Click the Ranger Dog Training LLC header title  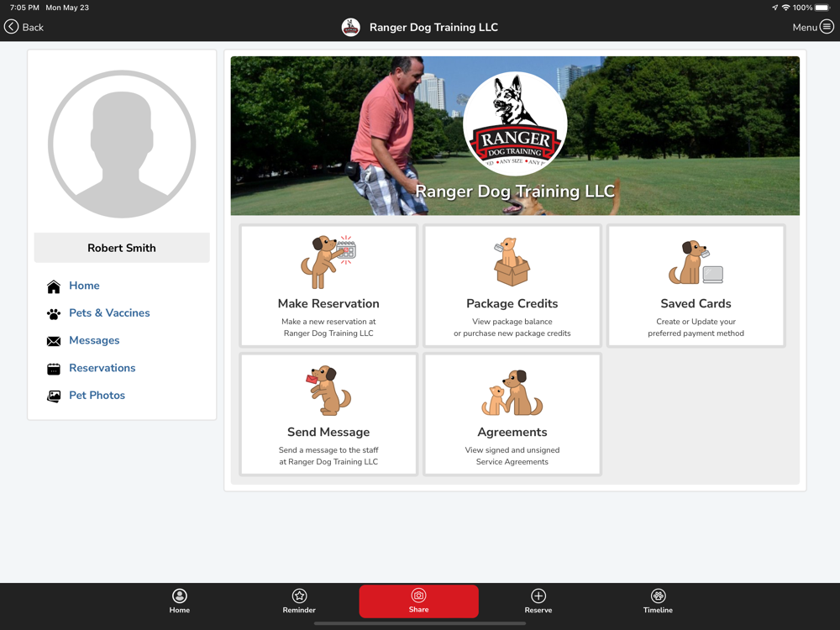point(433,28)
